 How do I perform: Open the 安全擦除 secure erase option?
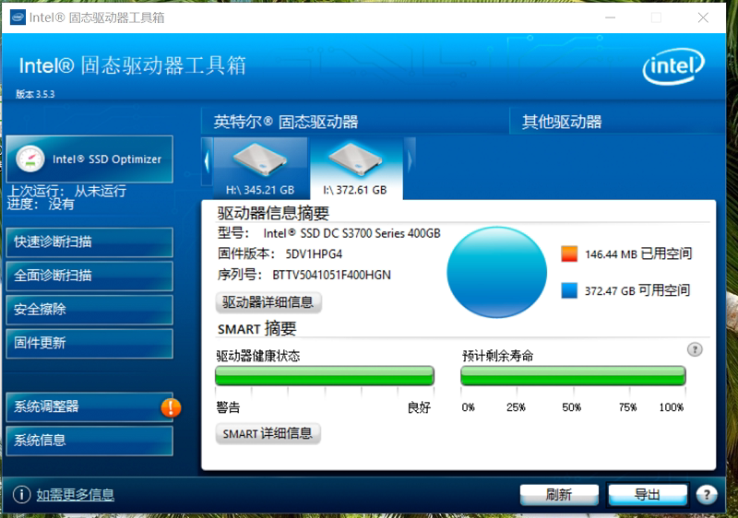tap(89, 310)
